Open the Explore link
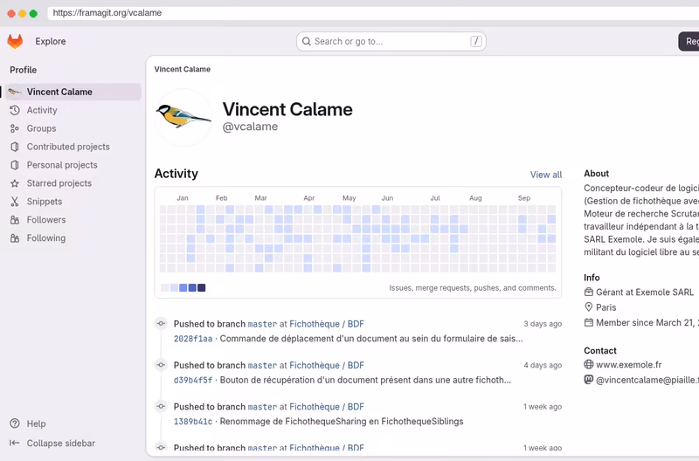Viewport: 699px width, 461px height. 51,41
